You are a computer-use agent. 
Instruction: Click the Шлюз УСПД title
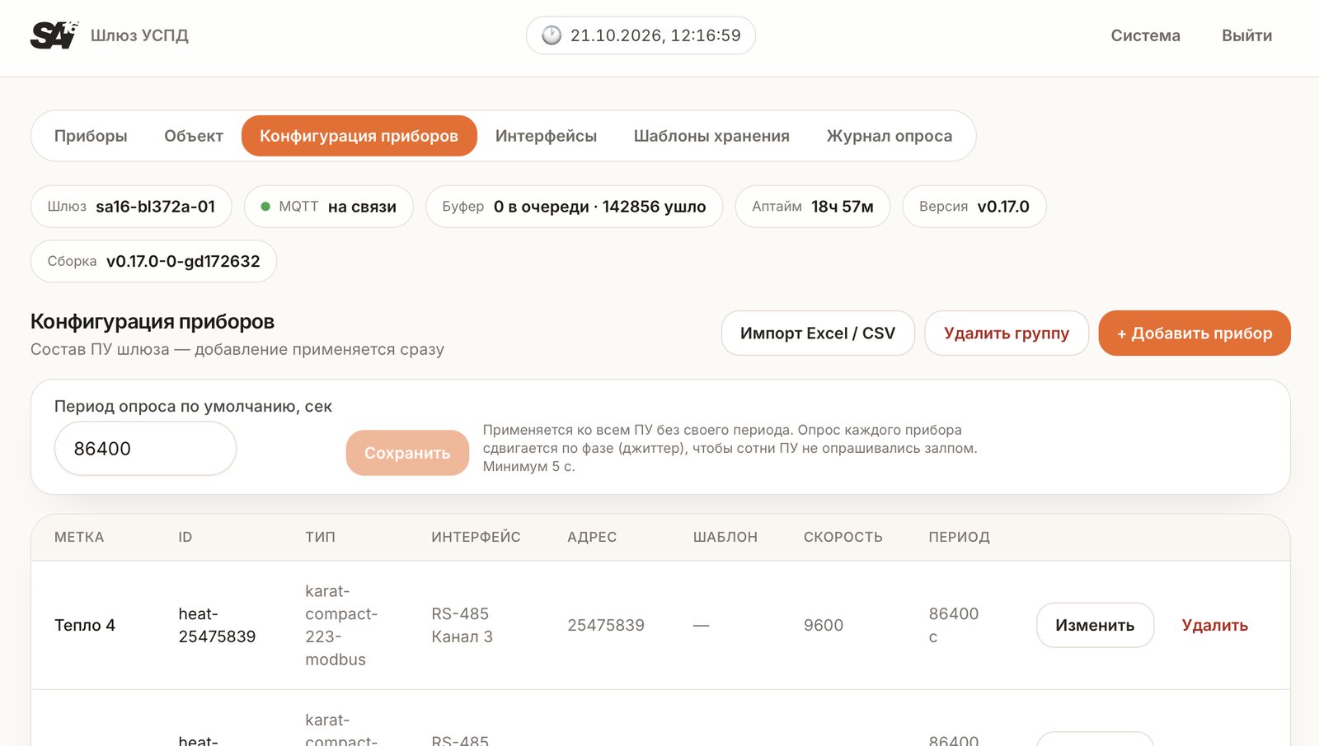pyautogui.click(x=139, y=35)
